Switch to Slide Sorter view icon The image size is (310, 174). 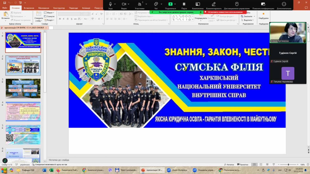coord(261,164)
